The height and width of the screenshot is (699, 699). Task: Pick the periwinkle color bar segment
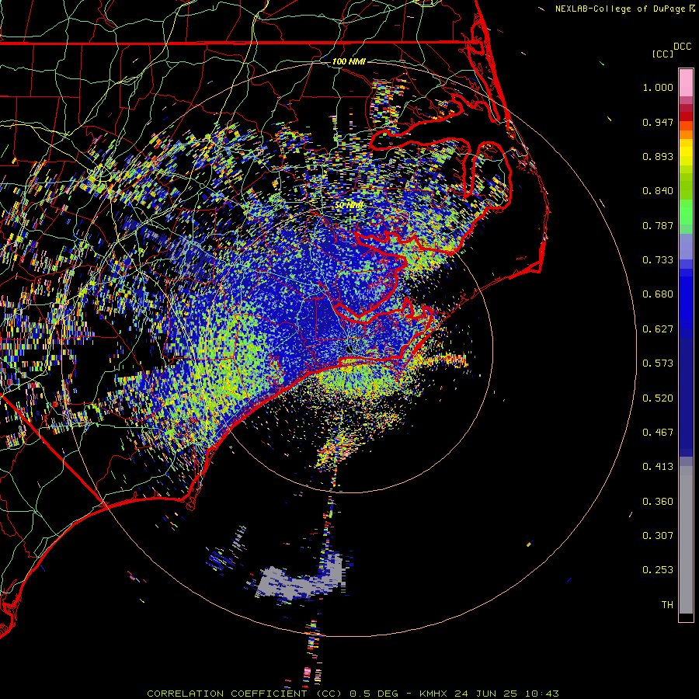686,246
